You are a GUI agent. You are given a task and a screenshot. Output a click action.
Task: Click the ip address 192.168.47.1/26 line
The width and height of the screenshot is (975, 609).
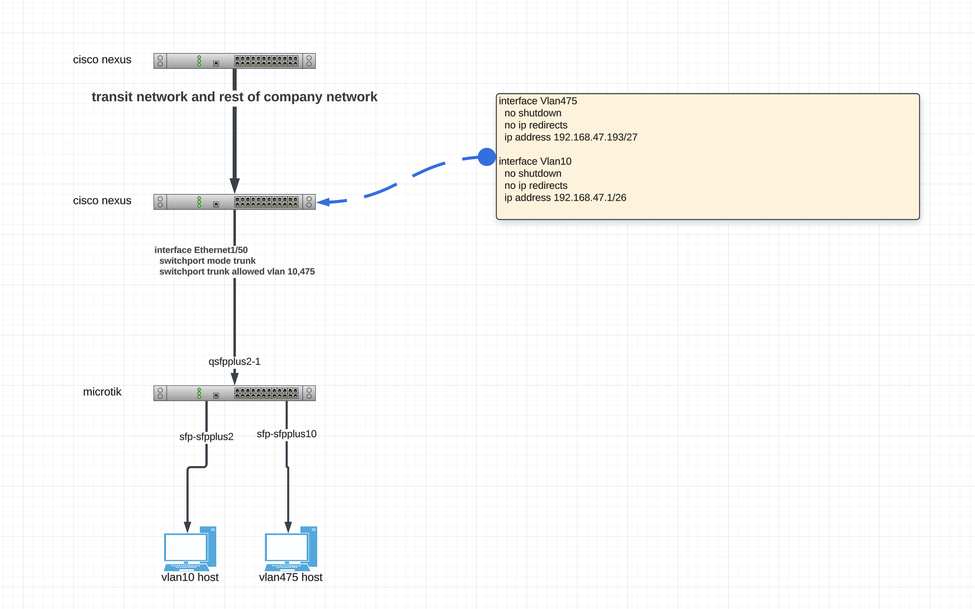(x=565, y=198)
